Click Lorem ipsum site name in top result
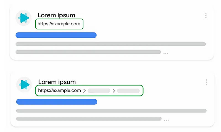Image resolution: width=221 pixels, height=132 pixels. pos(56,15)
